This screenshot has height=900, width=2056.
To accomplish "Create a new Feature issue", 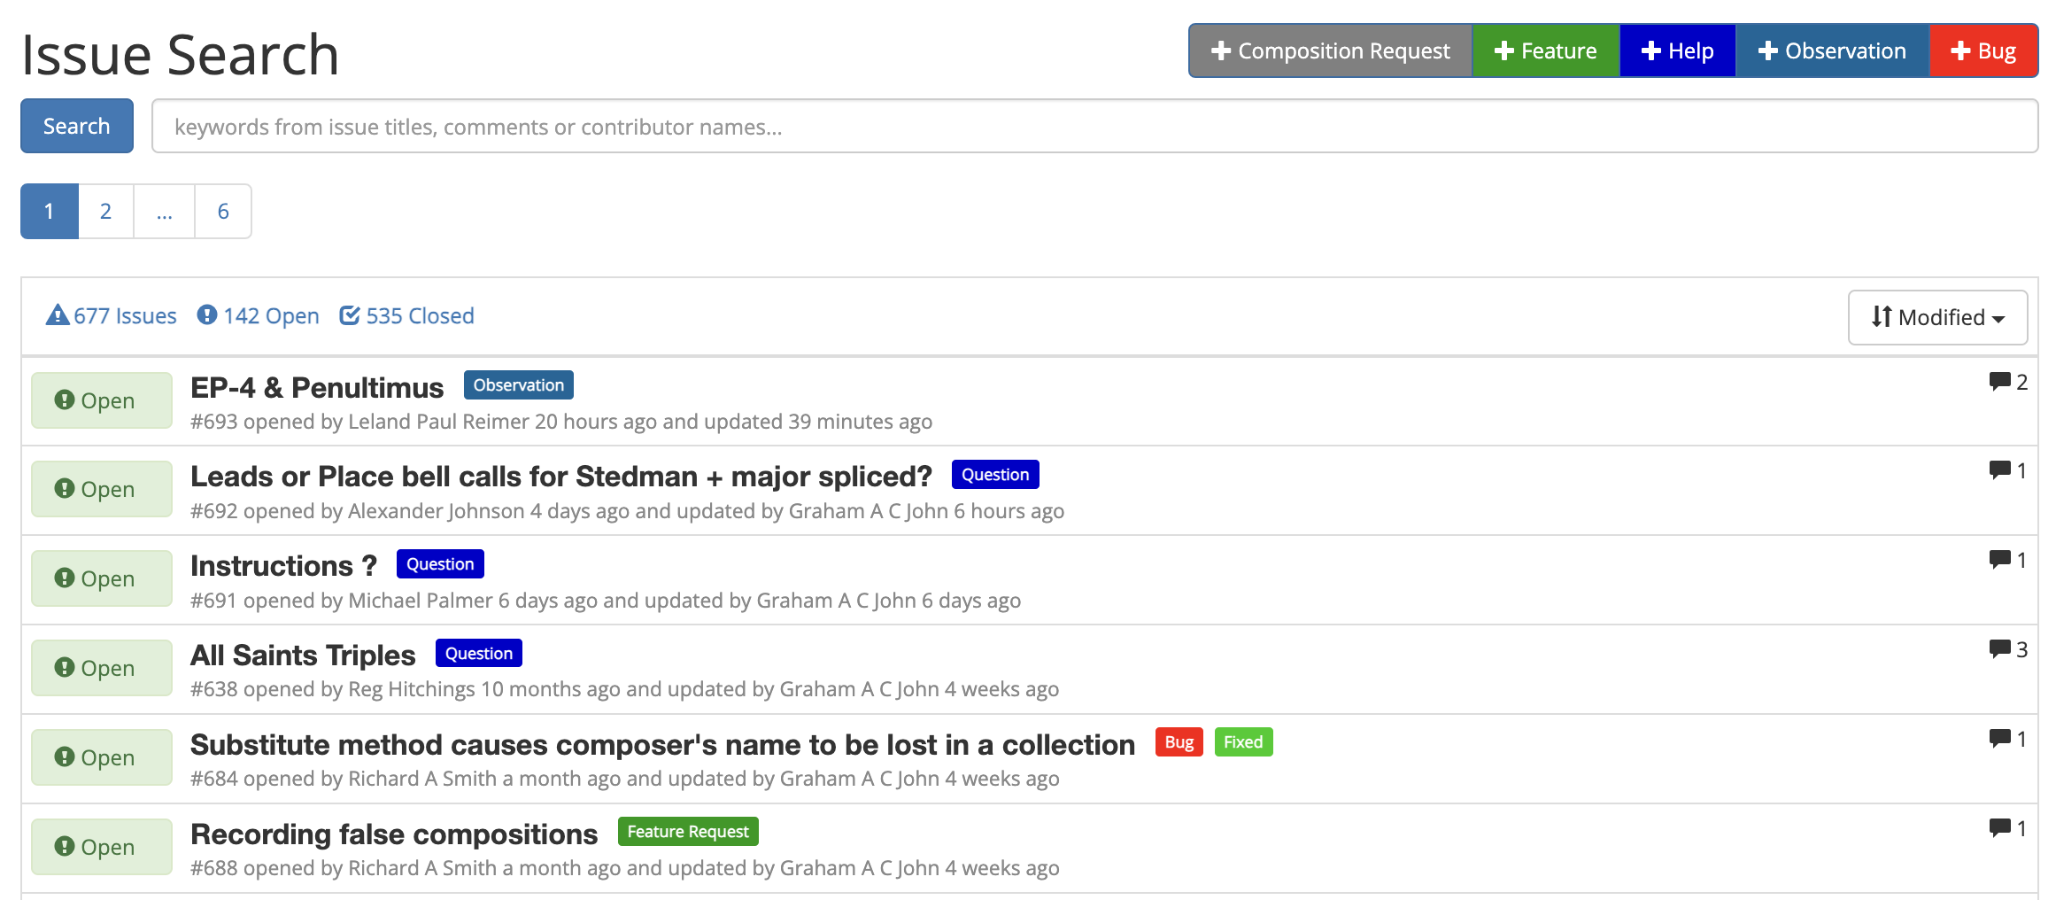I will click(x=1545, y=51).
